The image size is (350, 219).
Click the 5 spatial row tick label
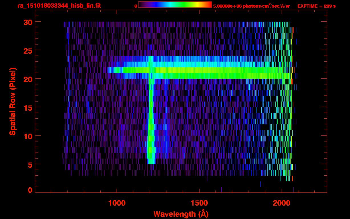point(30,165)
